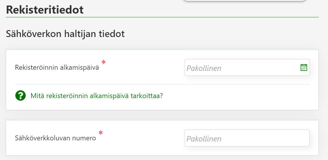Click the green line under Rekisteritiedot heading
This screenshot has height=160, width=328.
pyautogui.click(x=162, y=17)
